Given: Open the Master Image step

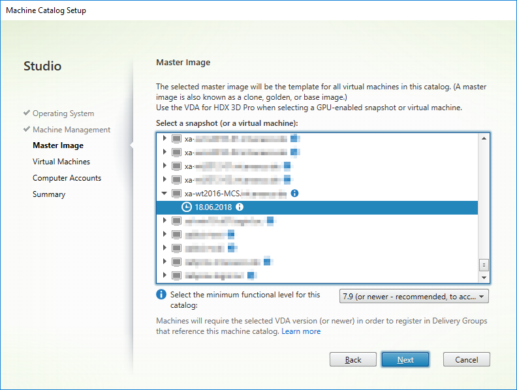Looking at the screenshot, I should pos(58,145).
